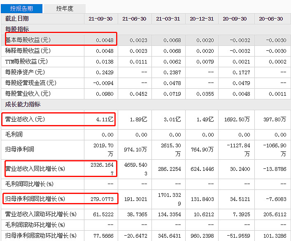The image size is (291, 241).
Task: Click the 毛利润同比增长(%) row label
Action: (29, 184)
